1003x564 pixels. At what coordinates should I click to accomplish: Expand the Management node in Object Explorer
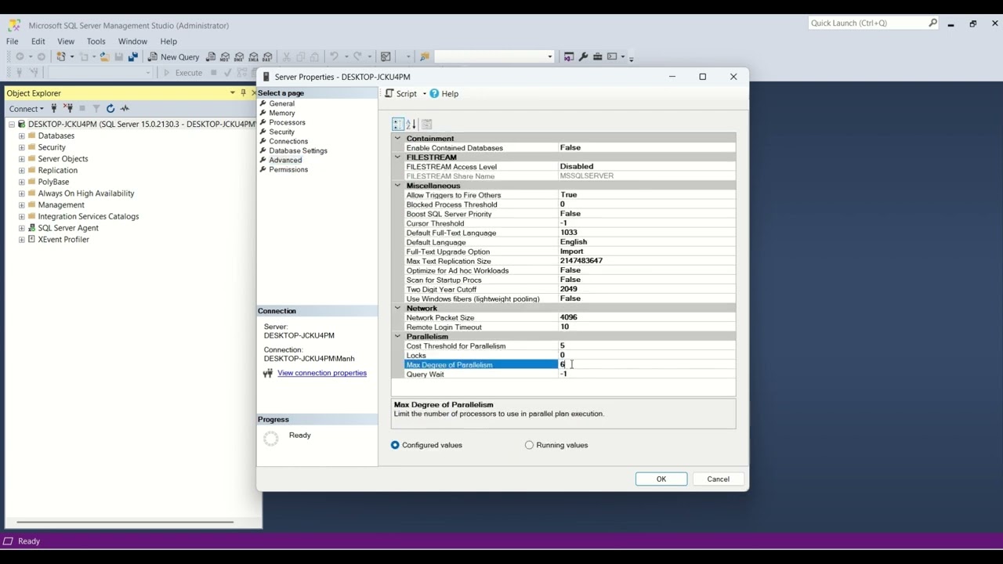[22, 205]
